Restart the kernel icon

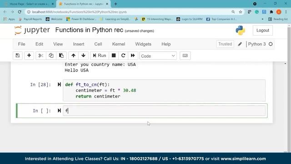123,56
